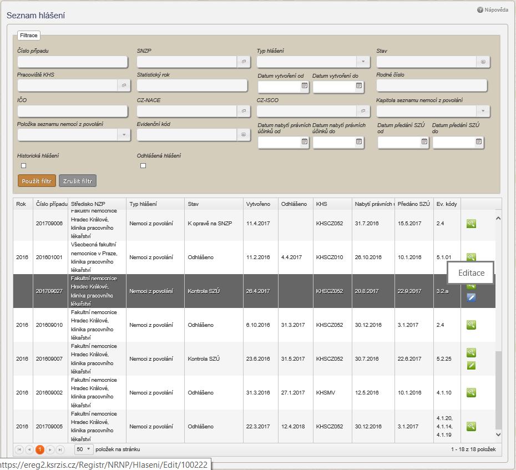View detail of case 201609010
The height and width of the screenshot is (470, 516).
tap(471, 325)
